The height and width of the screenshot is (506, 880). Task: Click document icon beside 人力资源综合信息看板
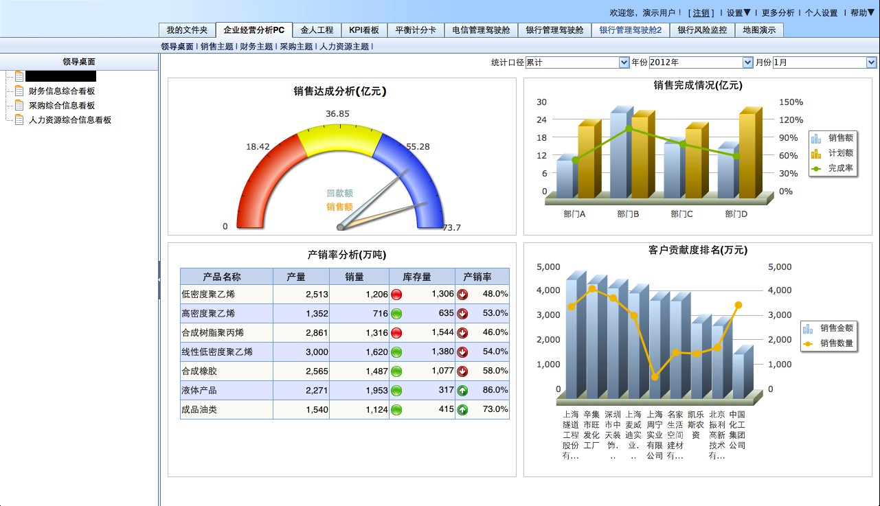point(19,119)
